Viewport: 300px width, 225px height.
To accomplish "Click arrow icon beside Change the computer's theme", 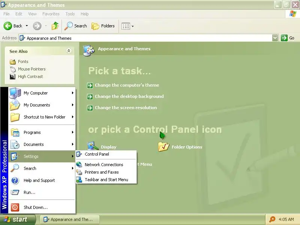I will pyautogui.click(x=90, y=85).
